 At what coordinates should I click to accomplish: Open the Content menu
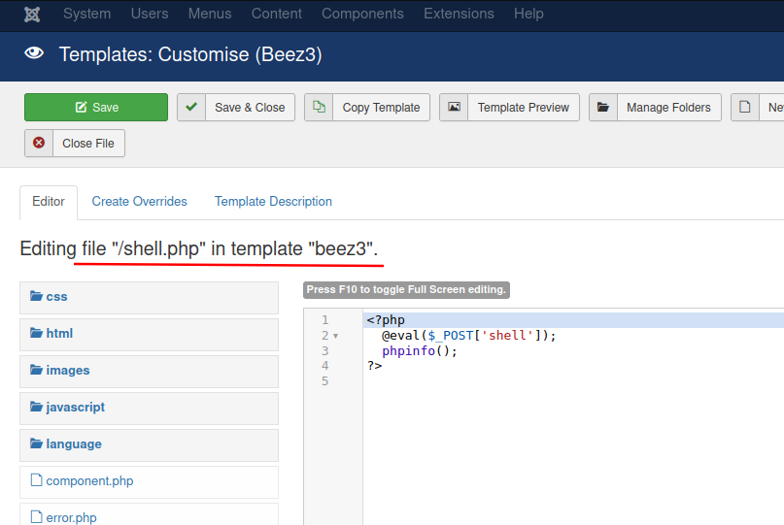point(277,14)
